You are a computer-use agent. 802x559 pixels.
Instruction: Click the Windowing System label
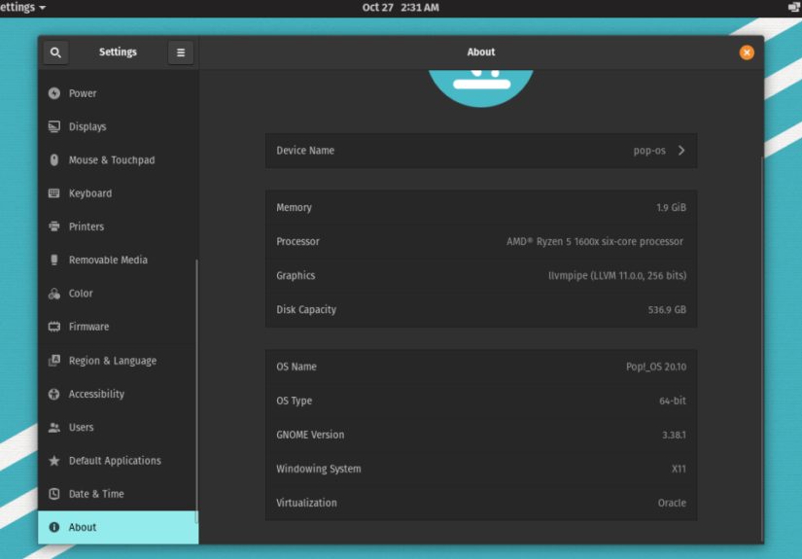click(319, 469)
